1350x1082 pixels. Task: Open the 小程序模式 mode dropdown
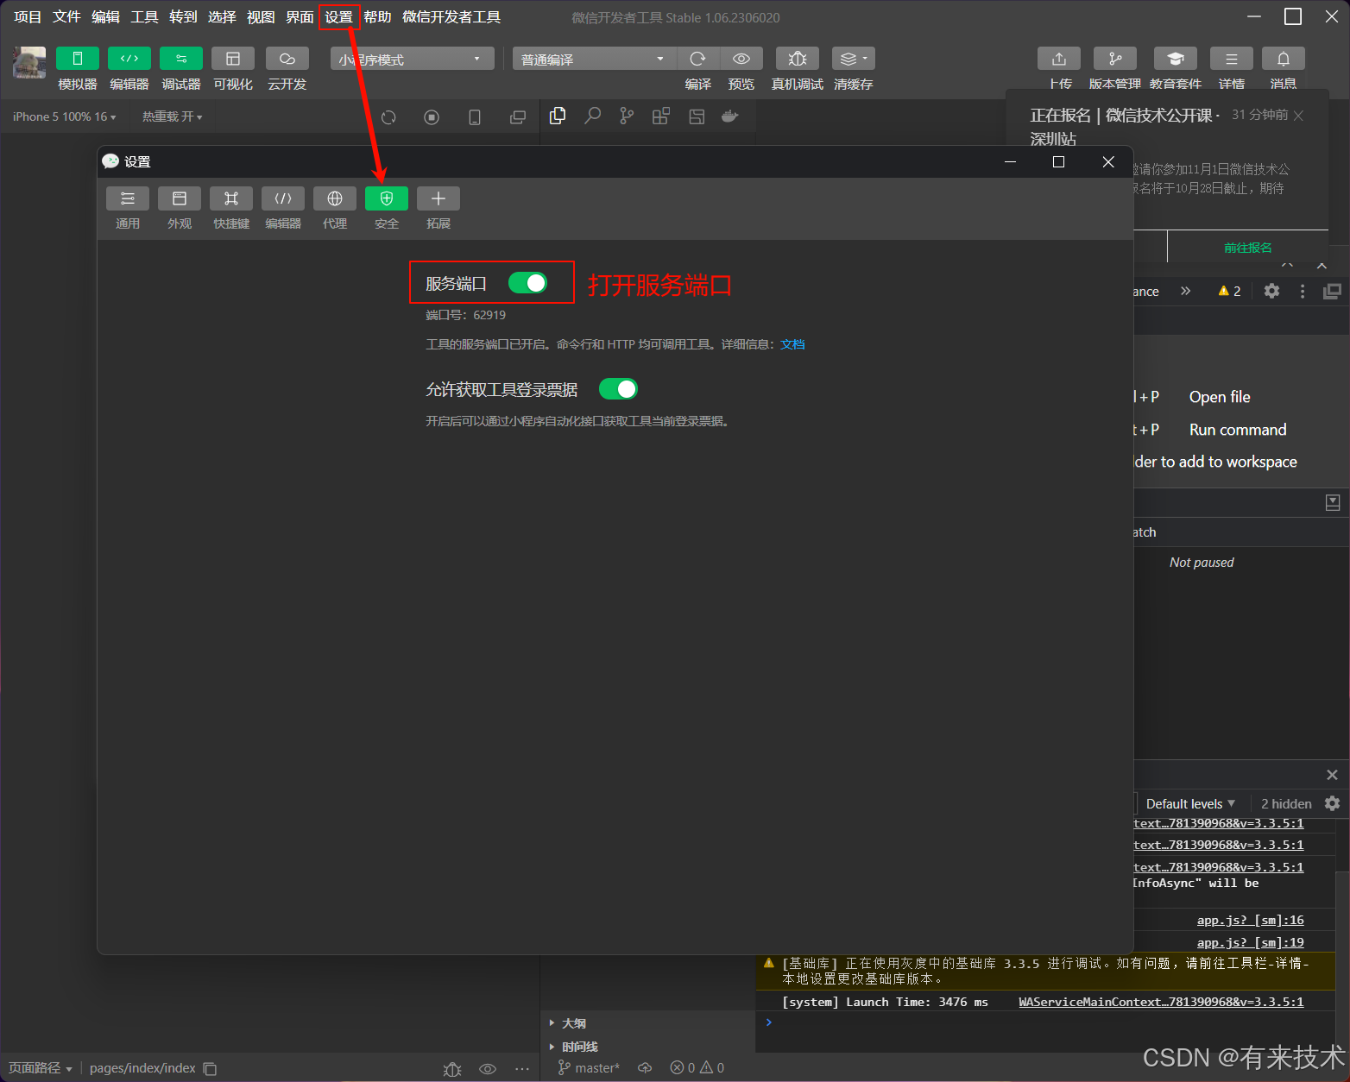pyautogui.click(x=413, y=59)
